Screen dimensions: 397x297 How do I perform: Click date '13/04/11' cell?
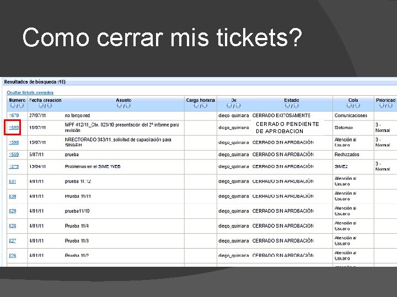tap(37, 167)
